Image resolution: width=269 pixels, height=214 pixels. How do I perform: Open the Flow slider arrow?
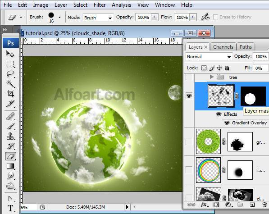[x=193, y=17]
